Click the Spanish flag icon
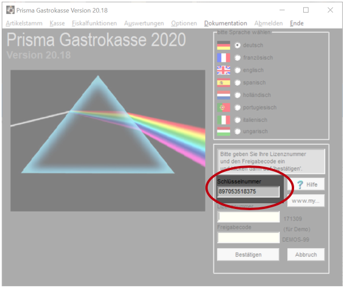This screenshot has width=345, height=288. click(224, 83)
